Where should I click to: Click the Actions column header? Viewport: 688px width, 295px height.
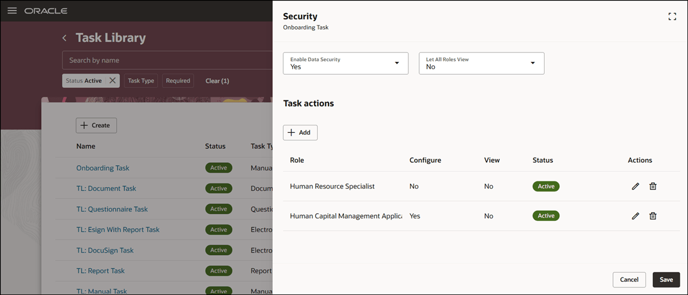[640, 160]
